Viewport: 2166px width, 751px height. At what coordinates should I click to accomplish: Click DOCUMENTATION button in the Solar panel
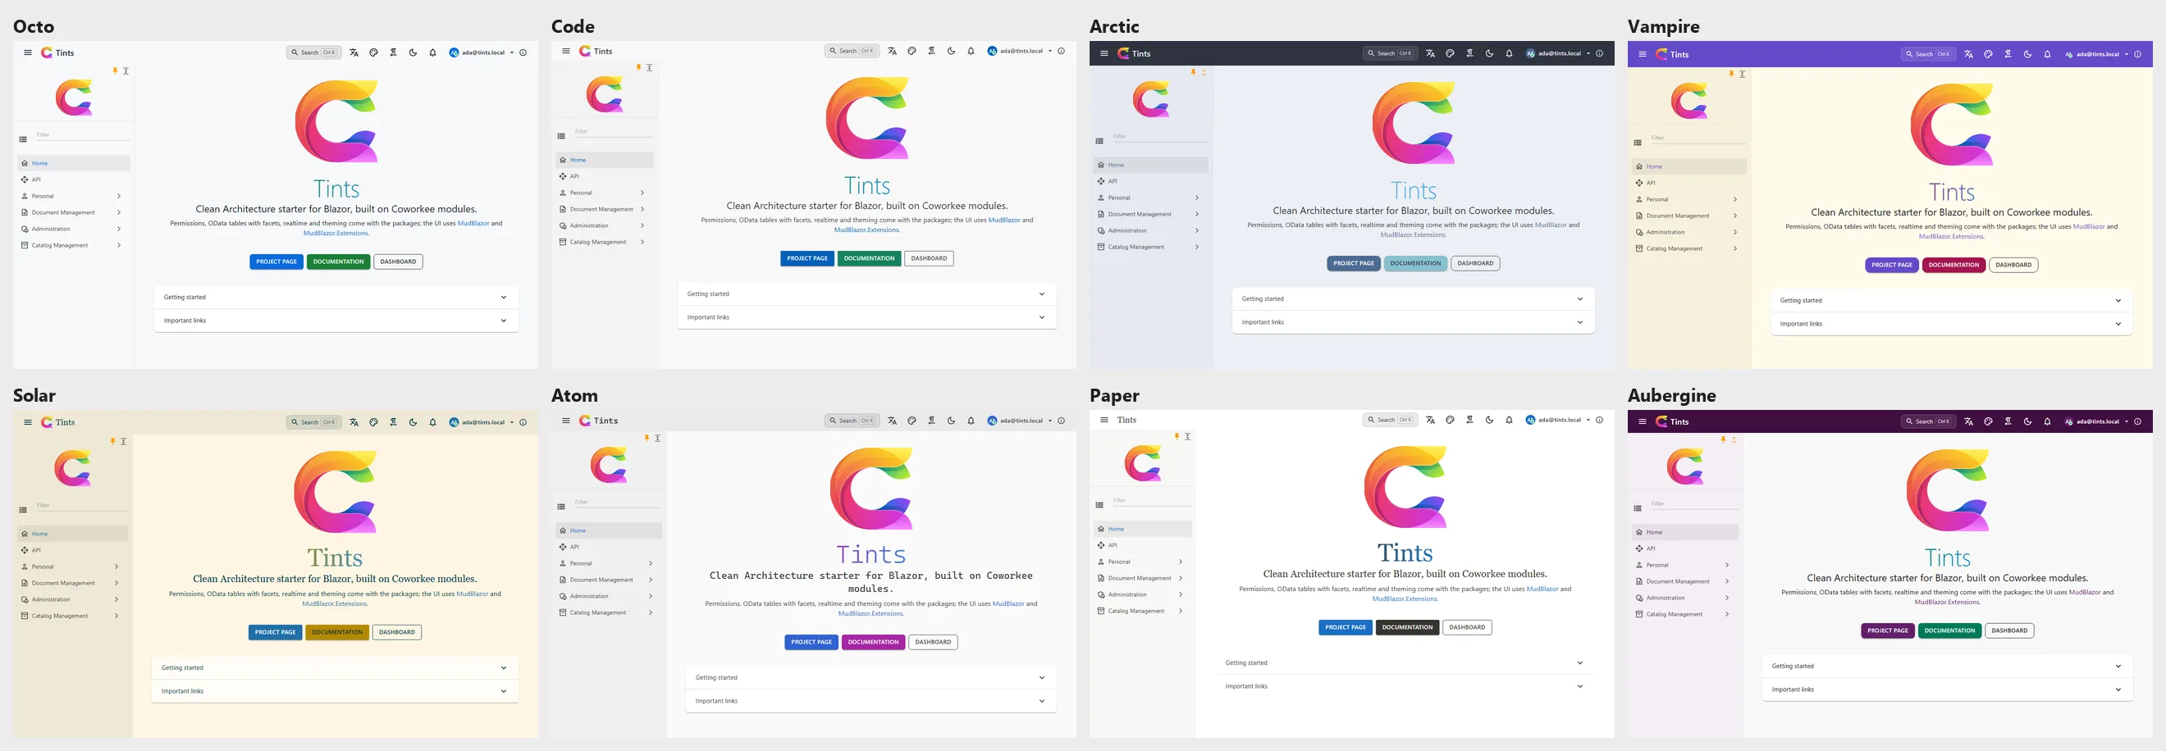(x=337, y=633)
